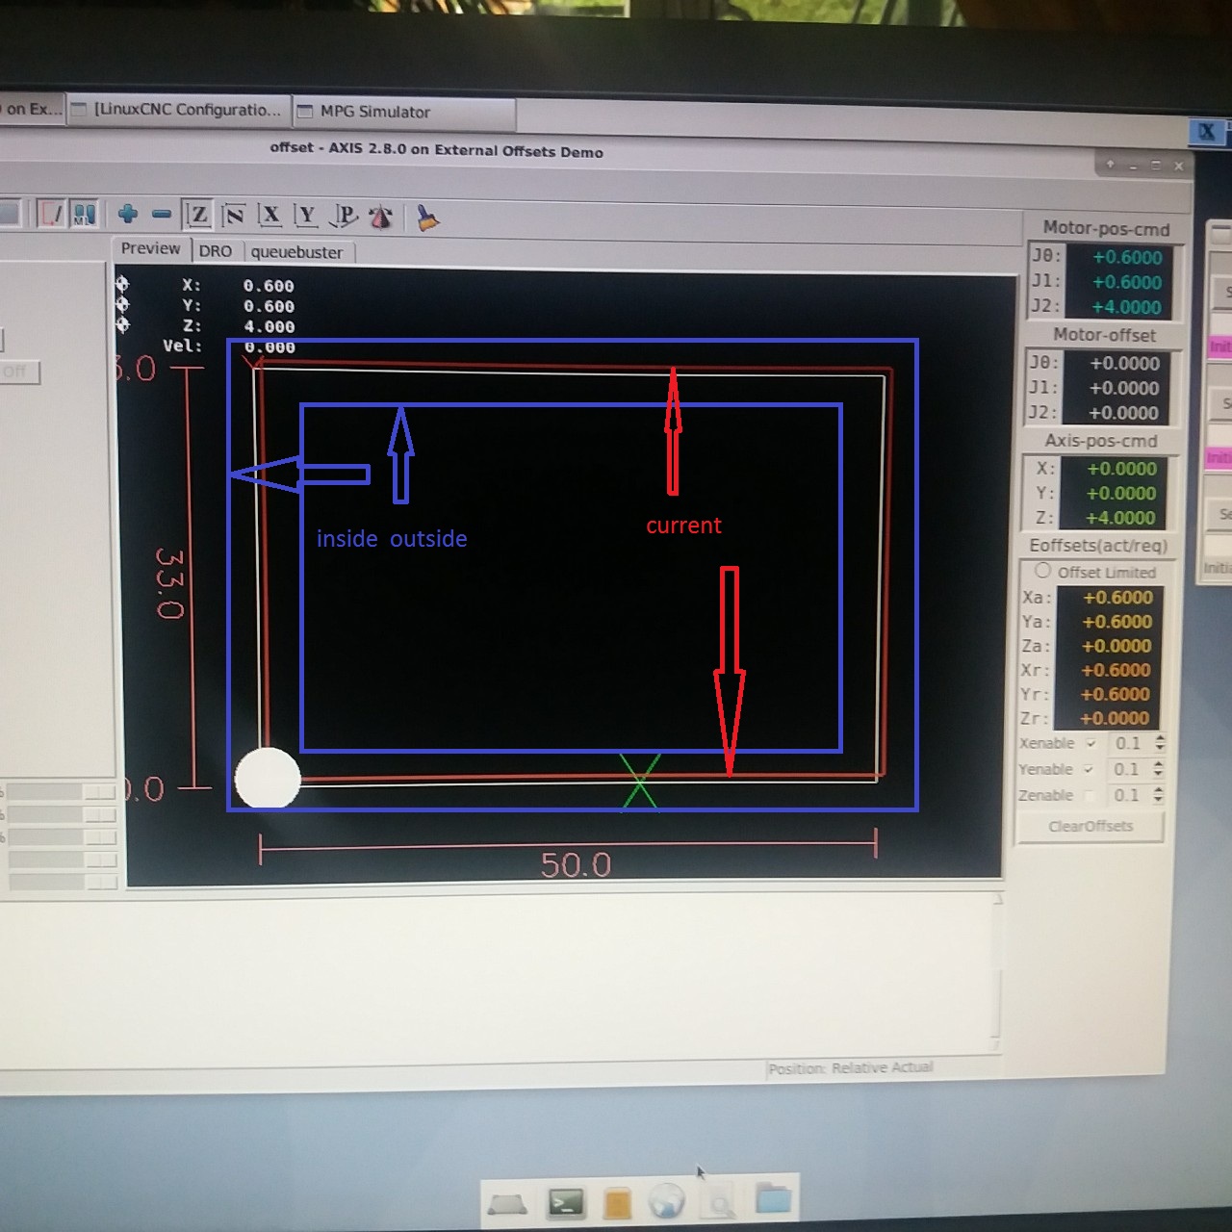The height and width of the screenshot is (1232, 1232).
Task: Select the Z top view icon
Action: pos(198,215)
